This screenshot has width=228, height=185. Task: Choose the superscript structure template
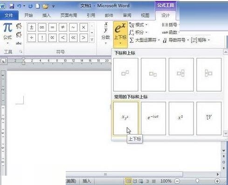pos(126,75)
